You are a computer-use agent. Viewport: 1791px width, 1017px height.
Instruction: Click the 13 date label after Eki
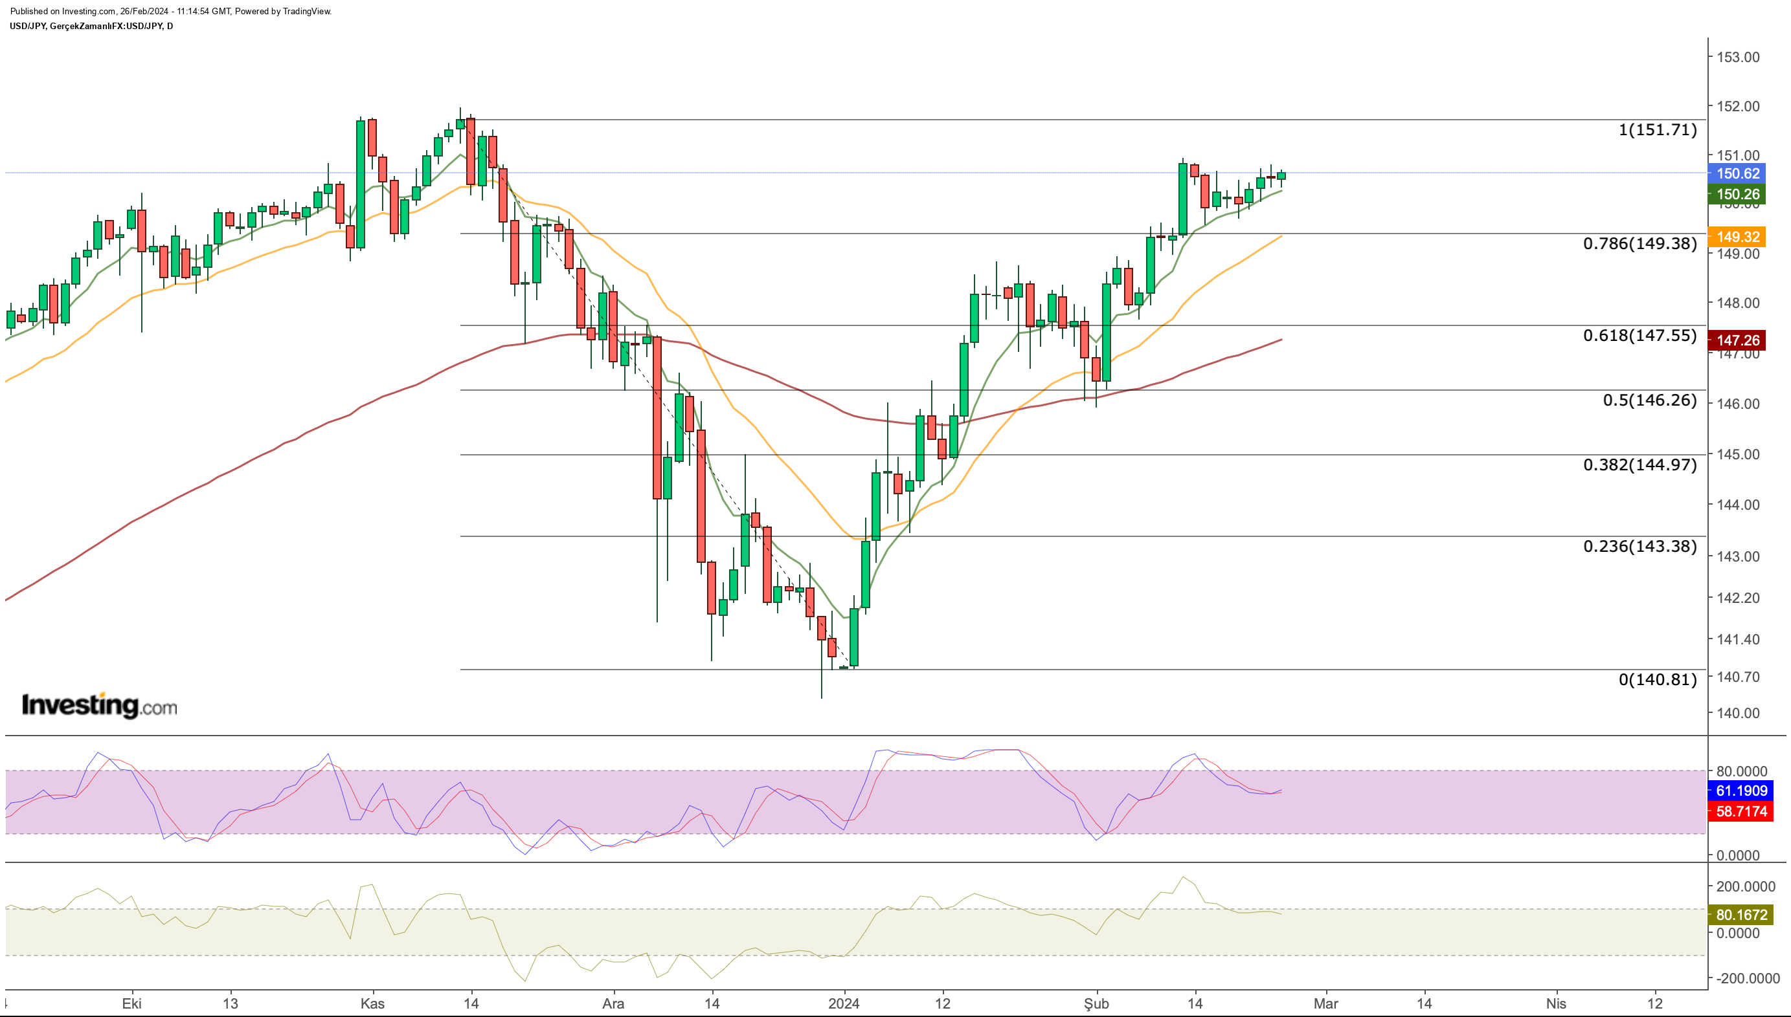230,1003
